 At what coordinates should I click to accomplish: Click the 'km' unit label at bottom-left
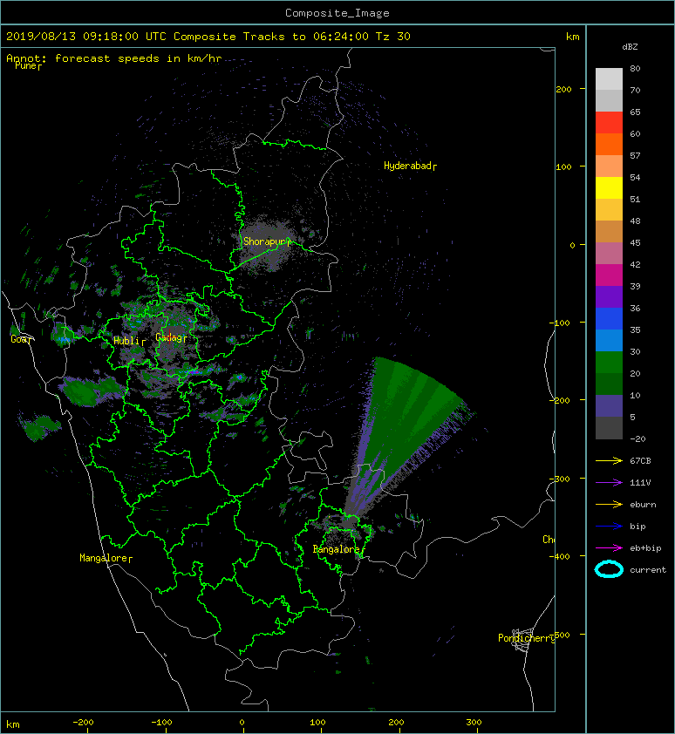pyautogui.click(x=13, y=724)
